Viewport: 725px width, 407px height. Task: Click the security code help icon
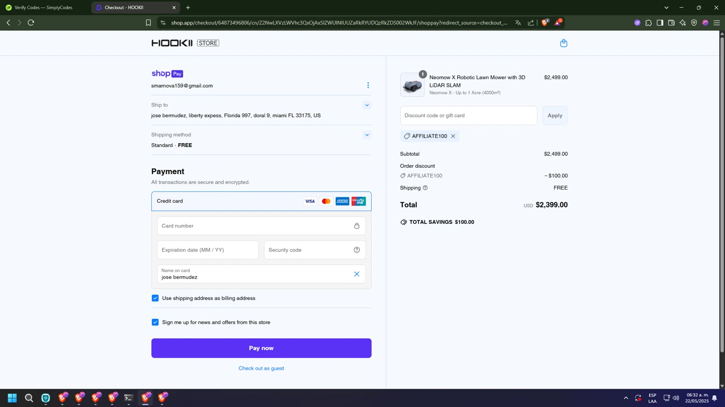pos(357,250)
